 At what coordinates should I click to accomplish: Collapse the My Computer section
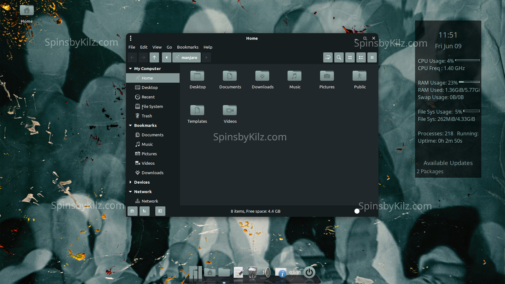(130, 68)
